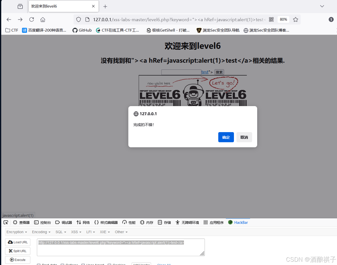Click the injected test link
The height and width of the screenshot is (265, 337).
[205, 72]
